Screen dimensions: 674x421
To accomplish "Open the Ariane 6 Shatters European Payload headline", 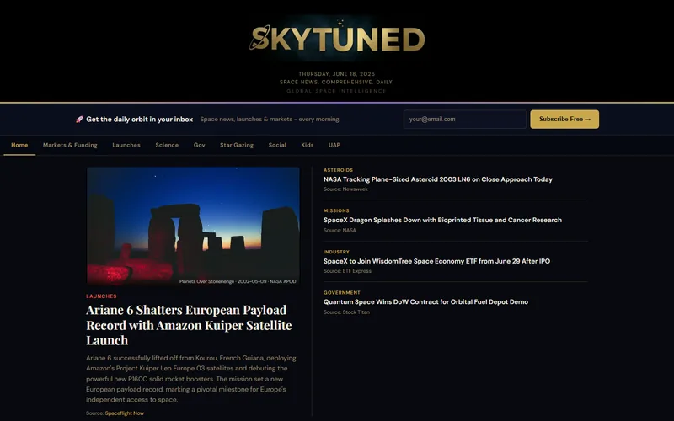I will pyautogui.click(x=189, y=325).
